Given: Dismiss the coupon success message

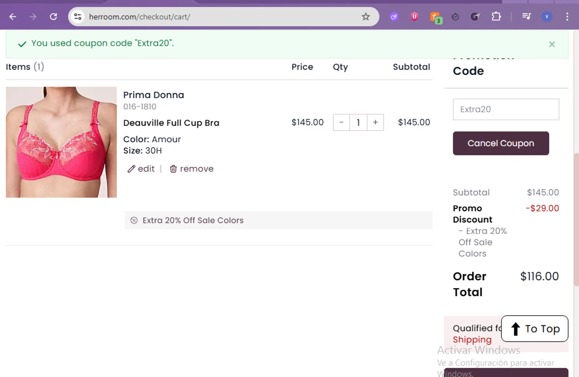Looking at the screenshot, I should (x=552, y=44).
